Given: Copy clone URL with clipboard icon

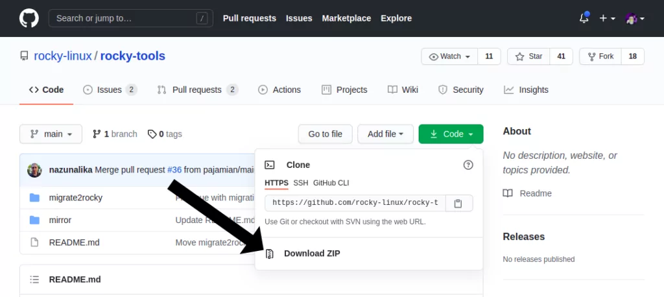Looking at the screenshot, I should click(x=457, y=204).
